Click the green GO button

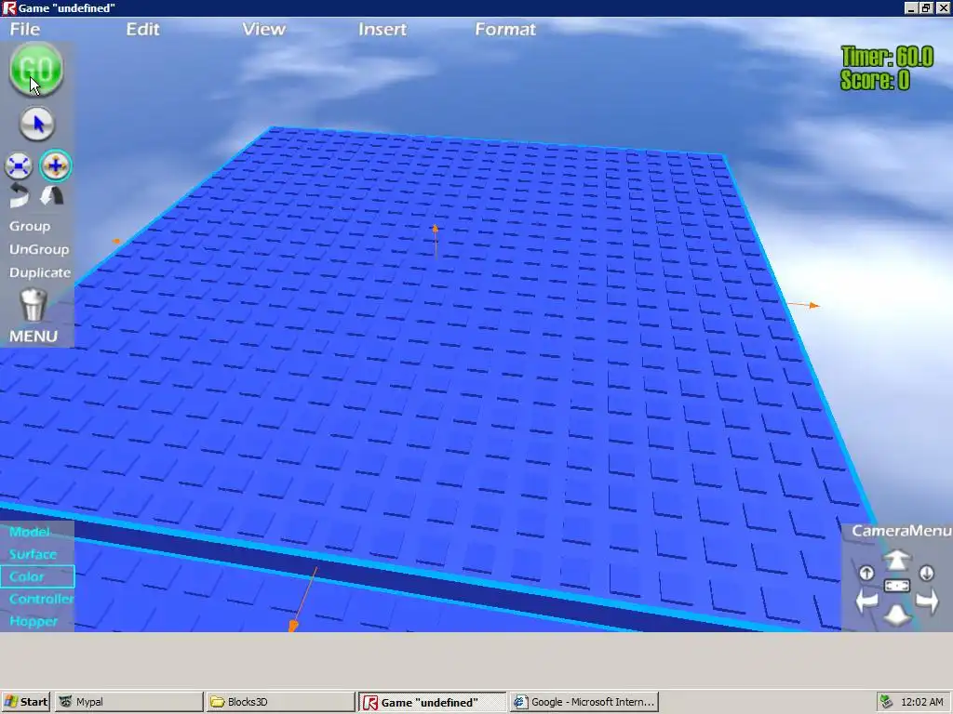click(x=36, y=69)
